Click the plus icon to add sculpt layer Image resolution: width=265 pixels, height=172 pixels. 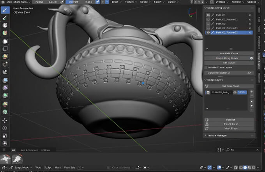click(251, 91)
